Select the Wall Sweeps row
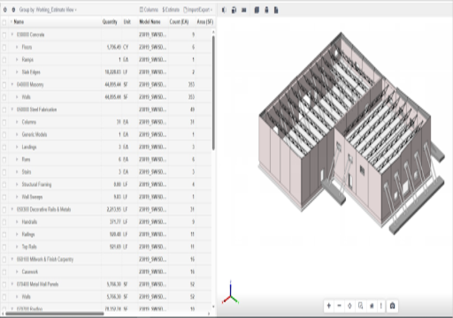Screen dimensions: 453x318 coord(106,197)
